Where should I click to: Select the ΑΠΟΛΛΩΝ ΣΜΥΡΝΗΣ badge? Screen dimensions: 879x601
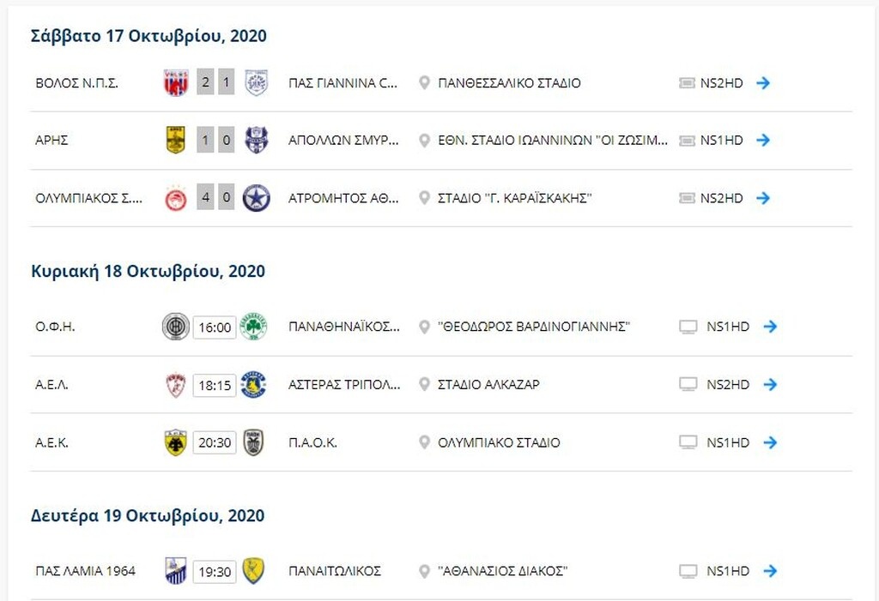[x=254, y=141]
